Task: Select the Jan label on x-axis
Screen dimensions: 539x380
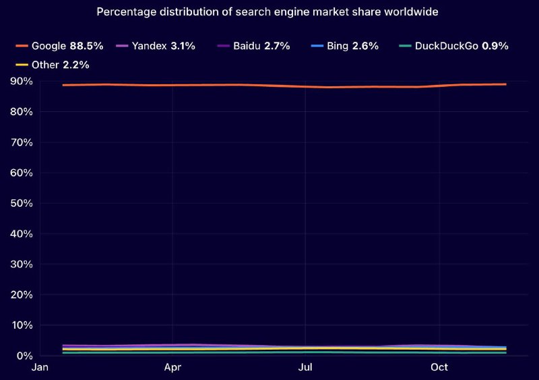Action: point(40,367)
